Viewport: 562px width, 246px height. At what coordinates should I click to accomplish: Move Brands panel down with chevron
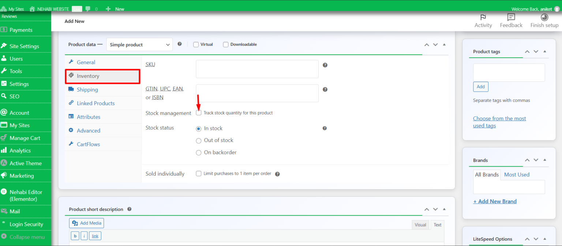pos(536,160)
